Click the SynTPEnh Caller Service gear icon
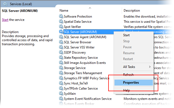The height and width of the screenshot is (108, 174). coord(61,88)
